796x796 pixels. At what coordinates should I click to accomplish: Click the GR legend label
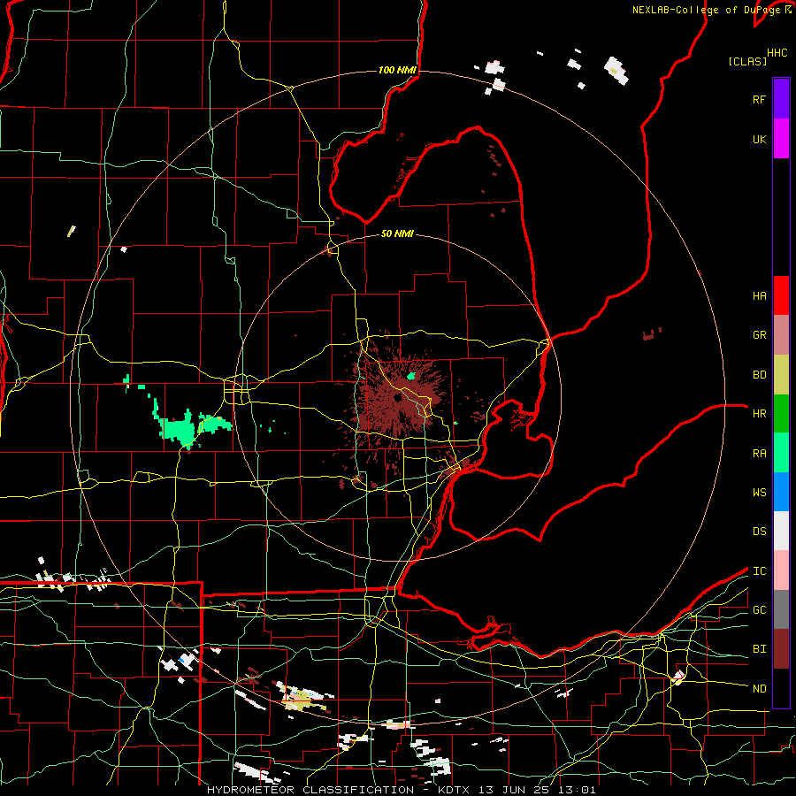(759, 335)
